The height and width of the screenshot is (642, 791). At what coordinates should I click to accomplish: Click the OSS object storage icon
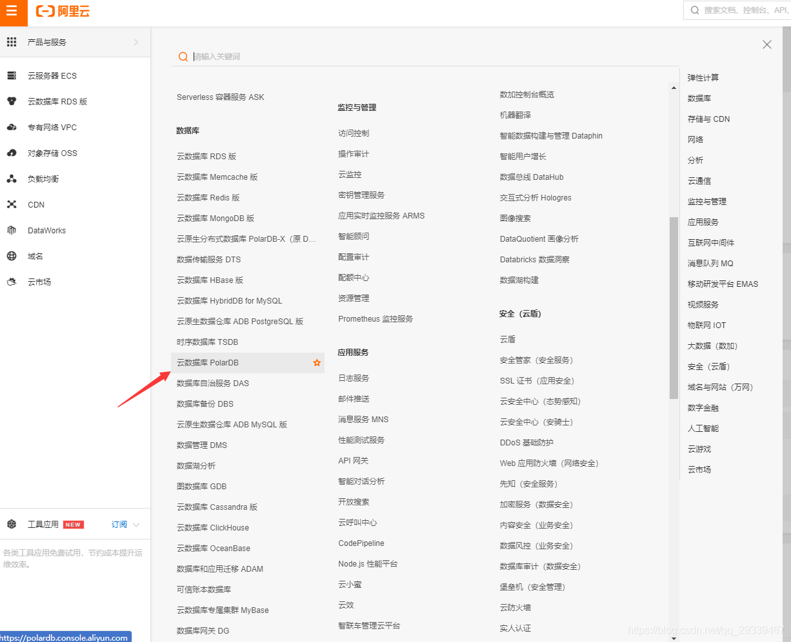point(12,153)
